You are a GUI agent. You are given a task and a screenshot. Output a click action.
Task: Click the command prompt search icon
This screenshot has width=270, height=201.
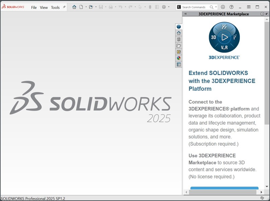tap(179, 7)
